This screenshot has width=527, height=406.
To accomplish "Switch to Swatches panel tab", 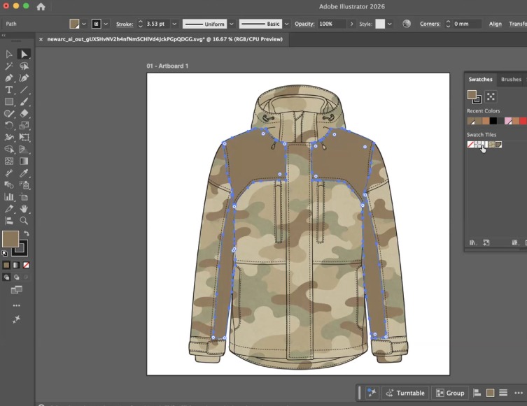I will [x=480, y=80].
